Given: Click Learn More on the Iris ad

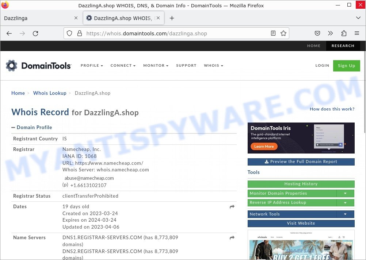Looking at the screenshot, I should click(x=264, y=146).
